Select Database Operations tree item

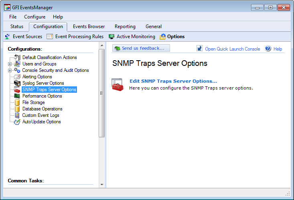[43, 109]
